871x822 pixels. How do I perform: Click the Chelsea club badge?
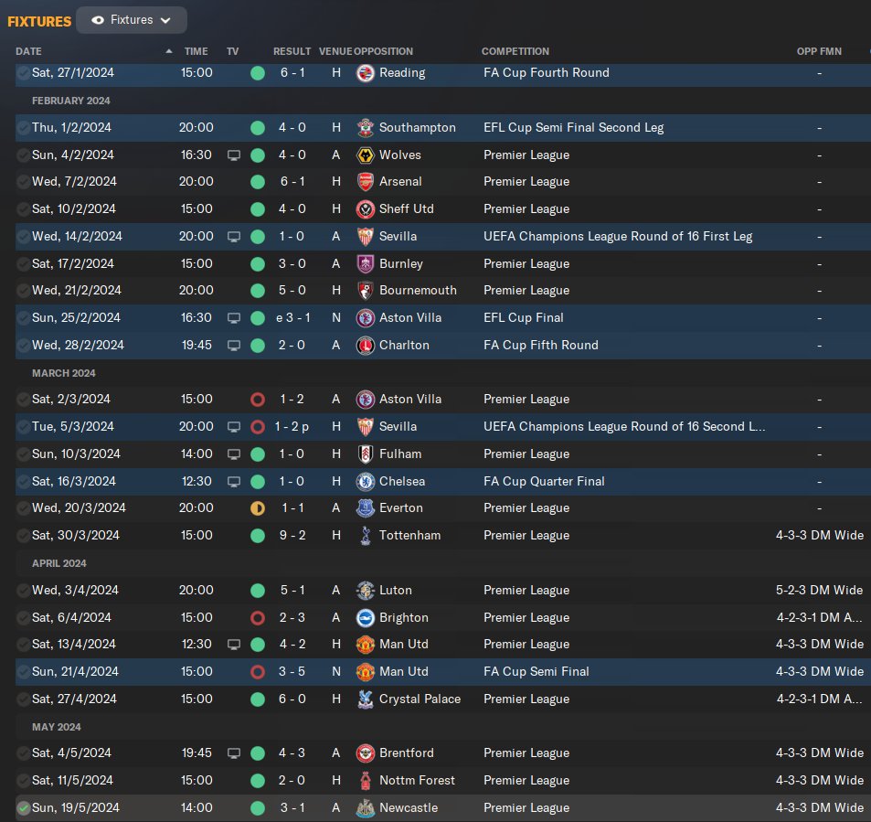365,481
